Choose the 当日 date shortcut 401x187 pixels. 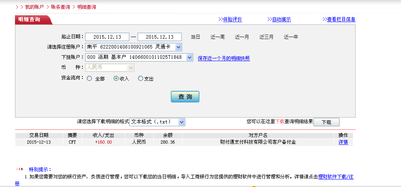196,37
